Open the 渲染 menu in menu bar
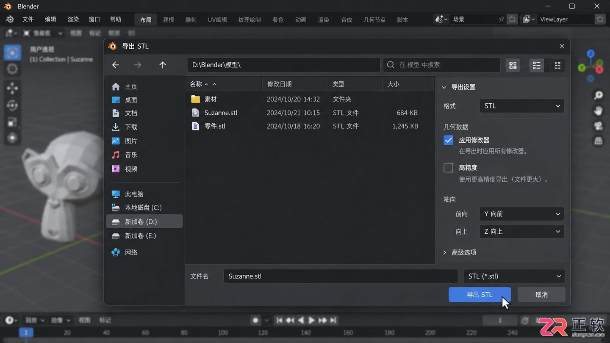The width and height of the screenshot is (610, 343). 73,19
